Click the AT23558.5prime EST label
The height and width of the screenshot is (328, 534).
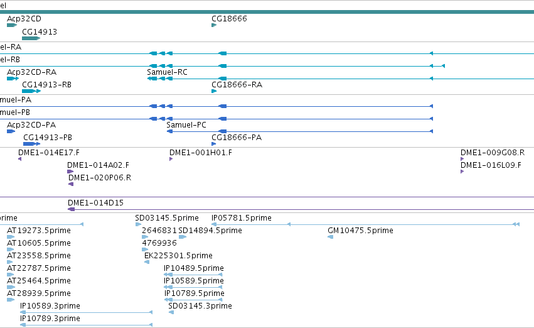point(39,256)
